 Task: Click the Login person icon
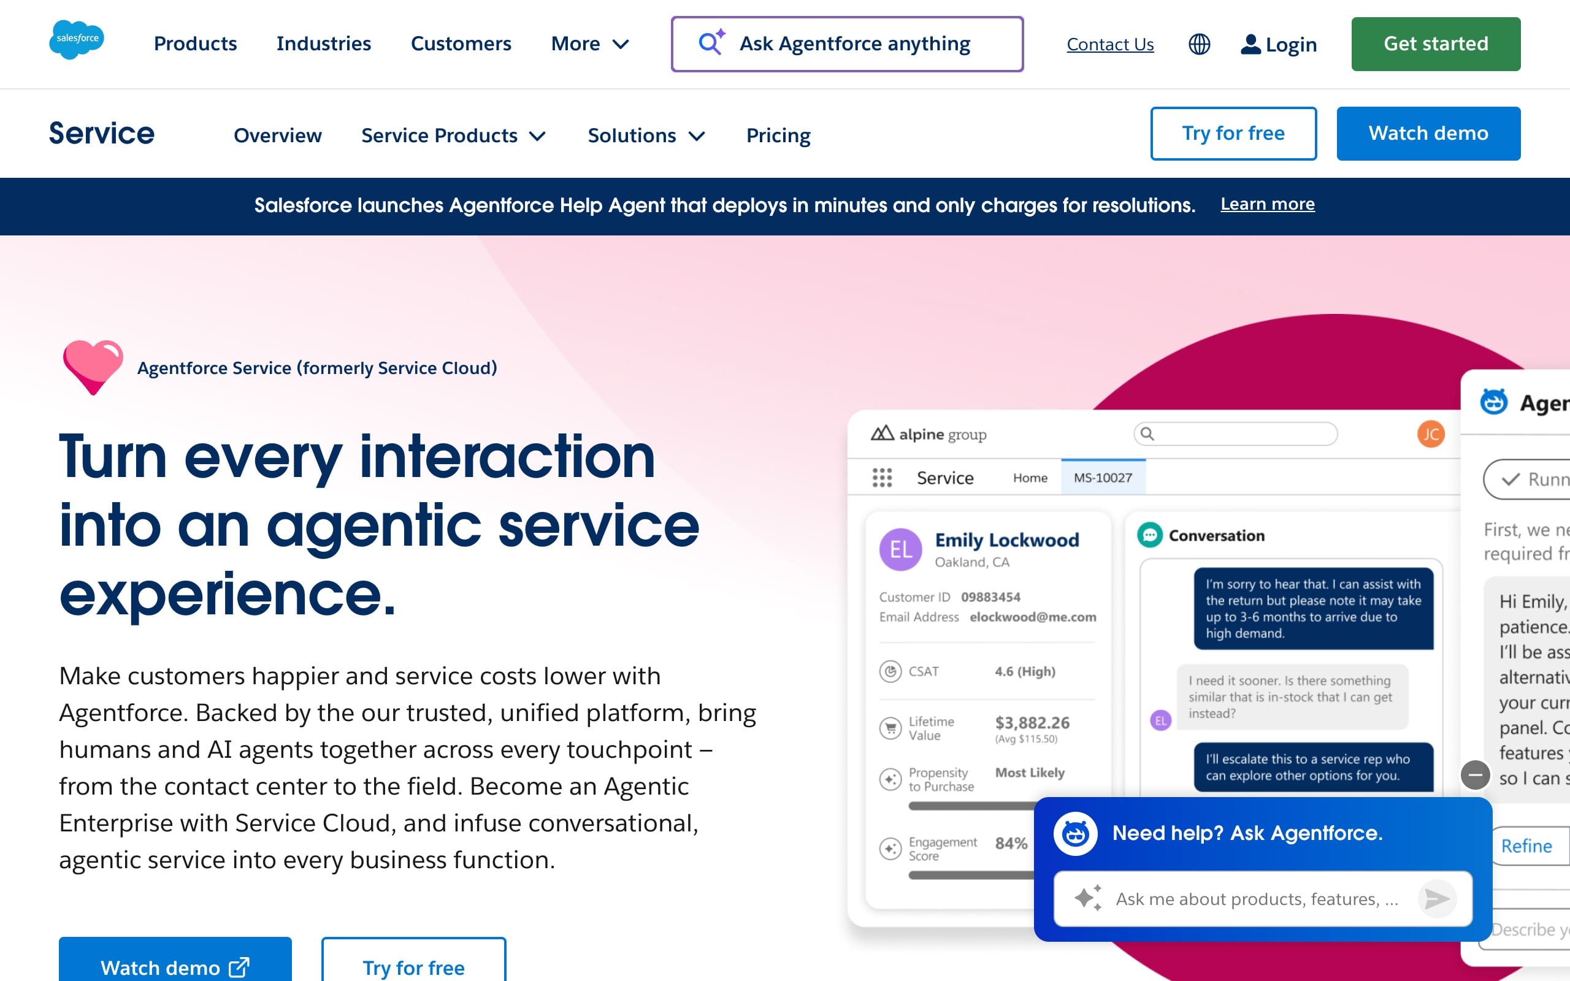1250,44
